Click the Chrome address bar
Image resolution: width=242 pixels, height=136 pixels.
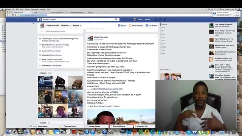(x=114, y=15)
